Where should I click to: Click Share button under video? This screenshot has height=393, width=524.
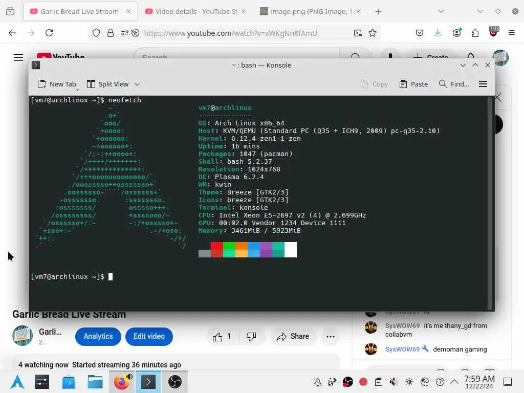tap(293, 337)
